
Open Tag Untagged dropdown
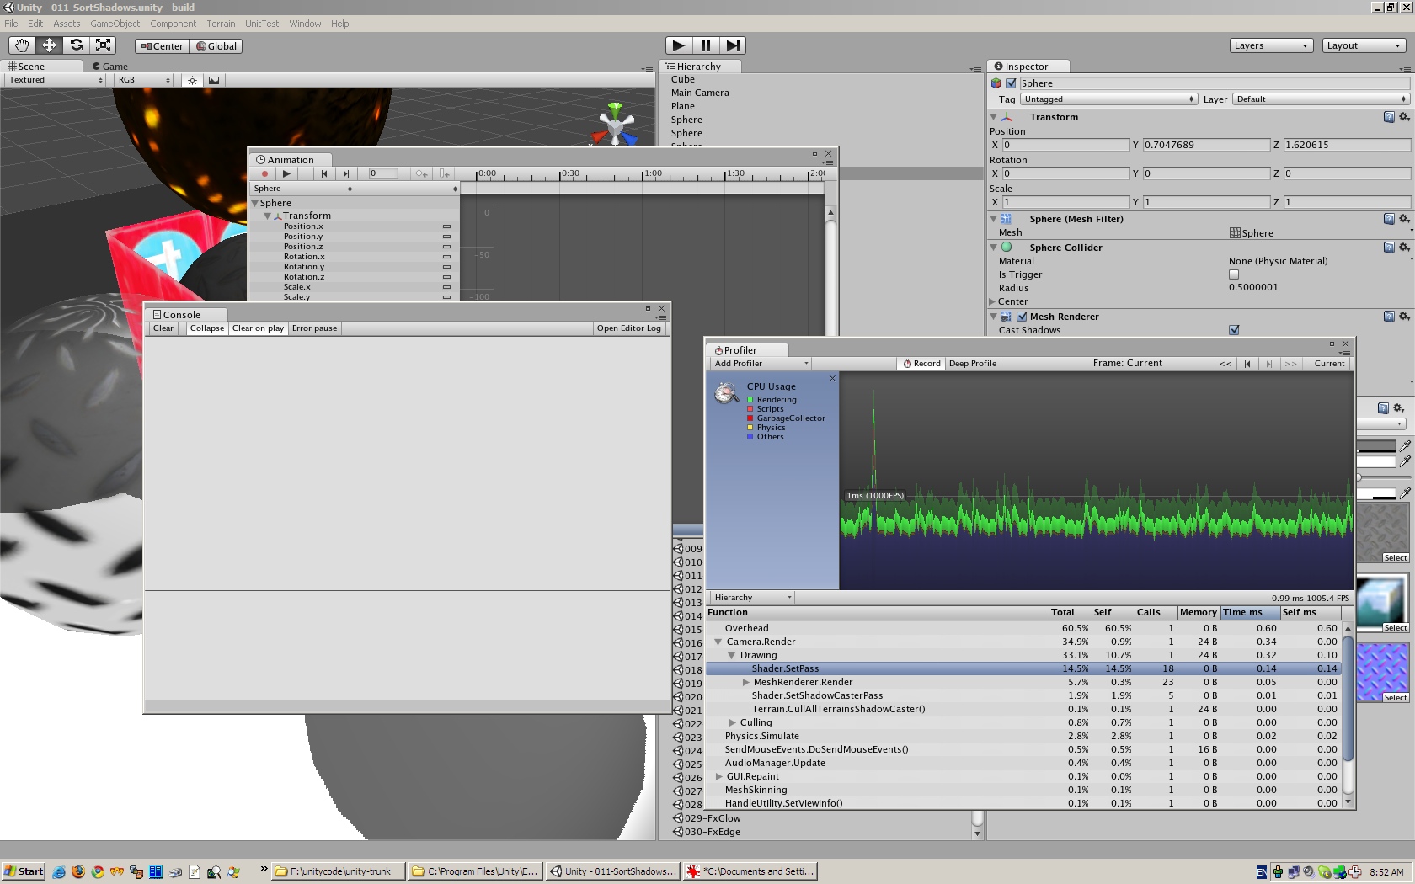1108,99
